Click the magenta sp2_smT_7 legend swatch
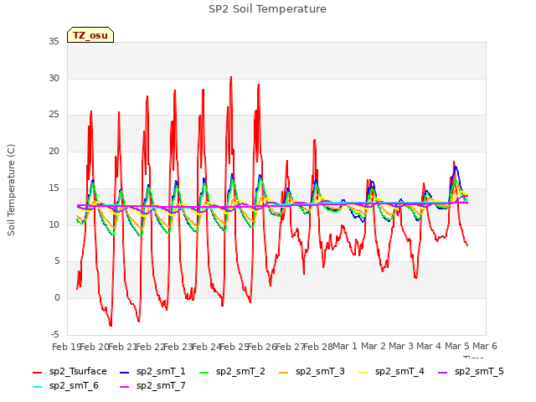The height and width of the screenshot is (402, 536). coord(125,387)
